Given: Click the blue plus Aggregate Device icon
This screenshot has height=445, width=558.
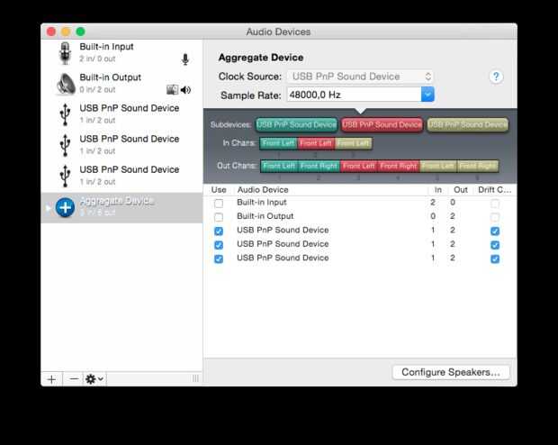Looking at the screenshot, I should 65,207.
